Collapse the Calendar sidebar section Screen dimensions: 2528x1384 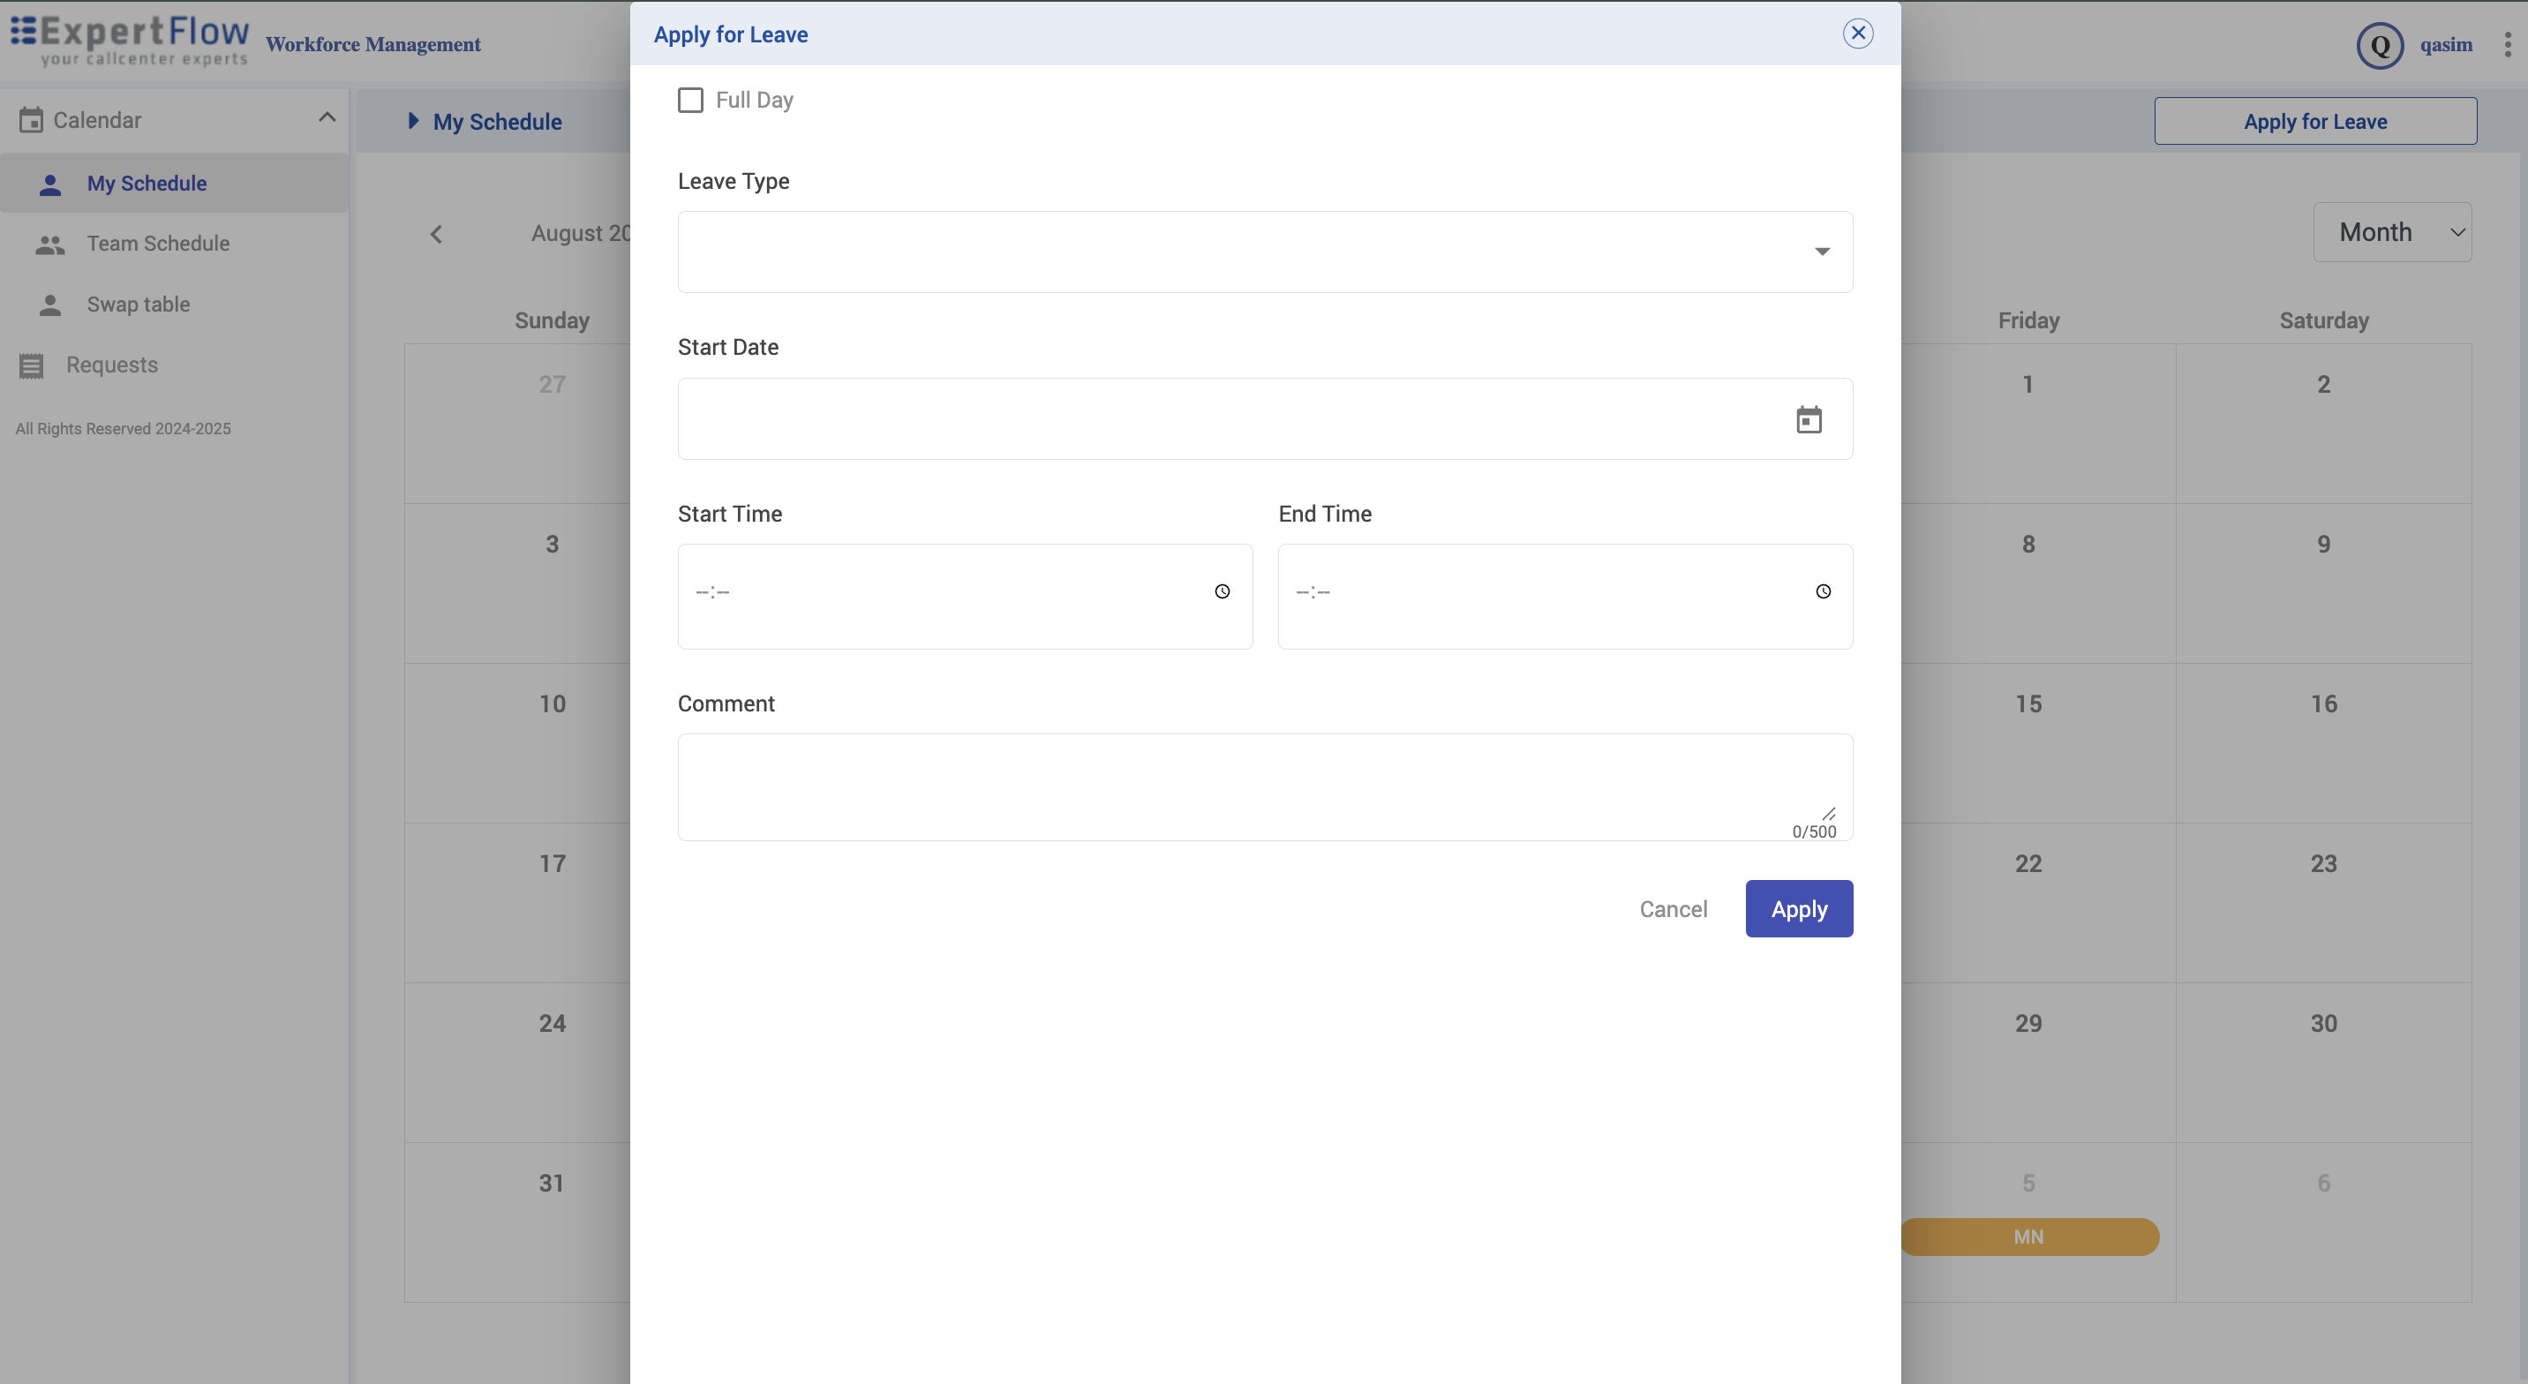pos(327,117)
